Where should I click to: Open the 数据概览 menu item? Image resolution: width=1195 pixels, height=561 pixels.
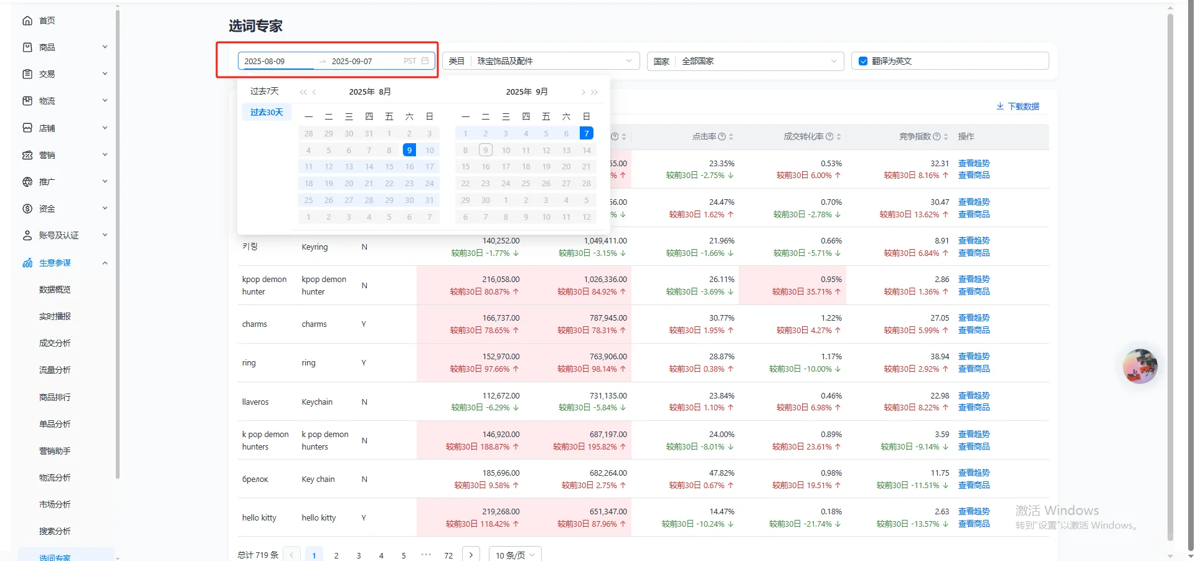(x=55, y=289)
